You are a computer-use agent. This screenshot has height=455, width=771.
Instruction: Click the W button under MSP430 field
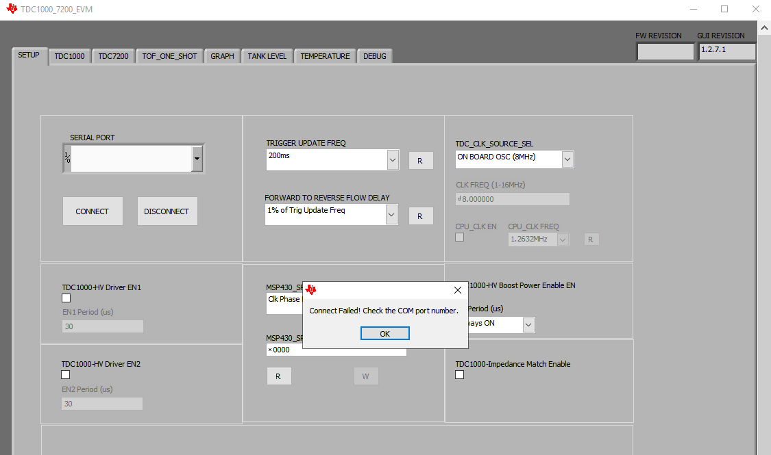point(366,376)
